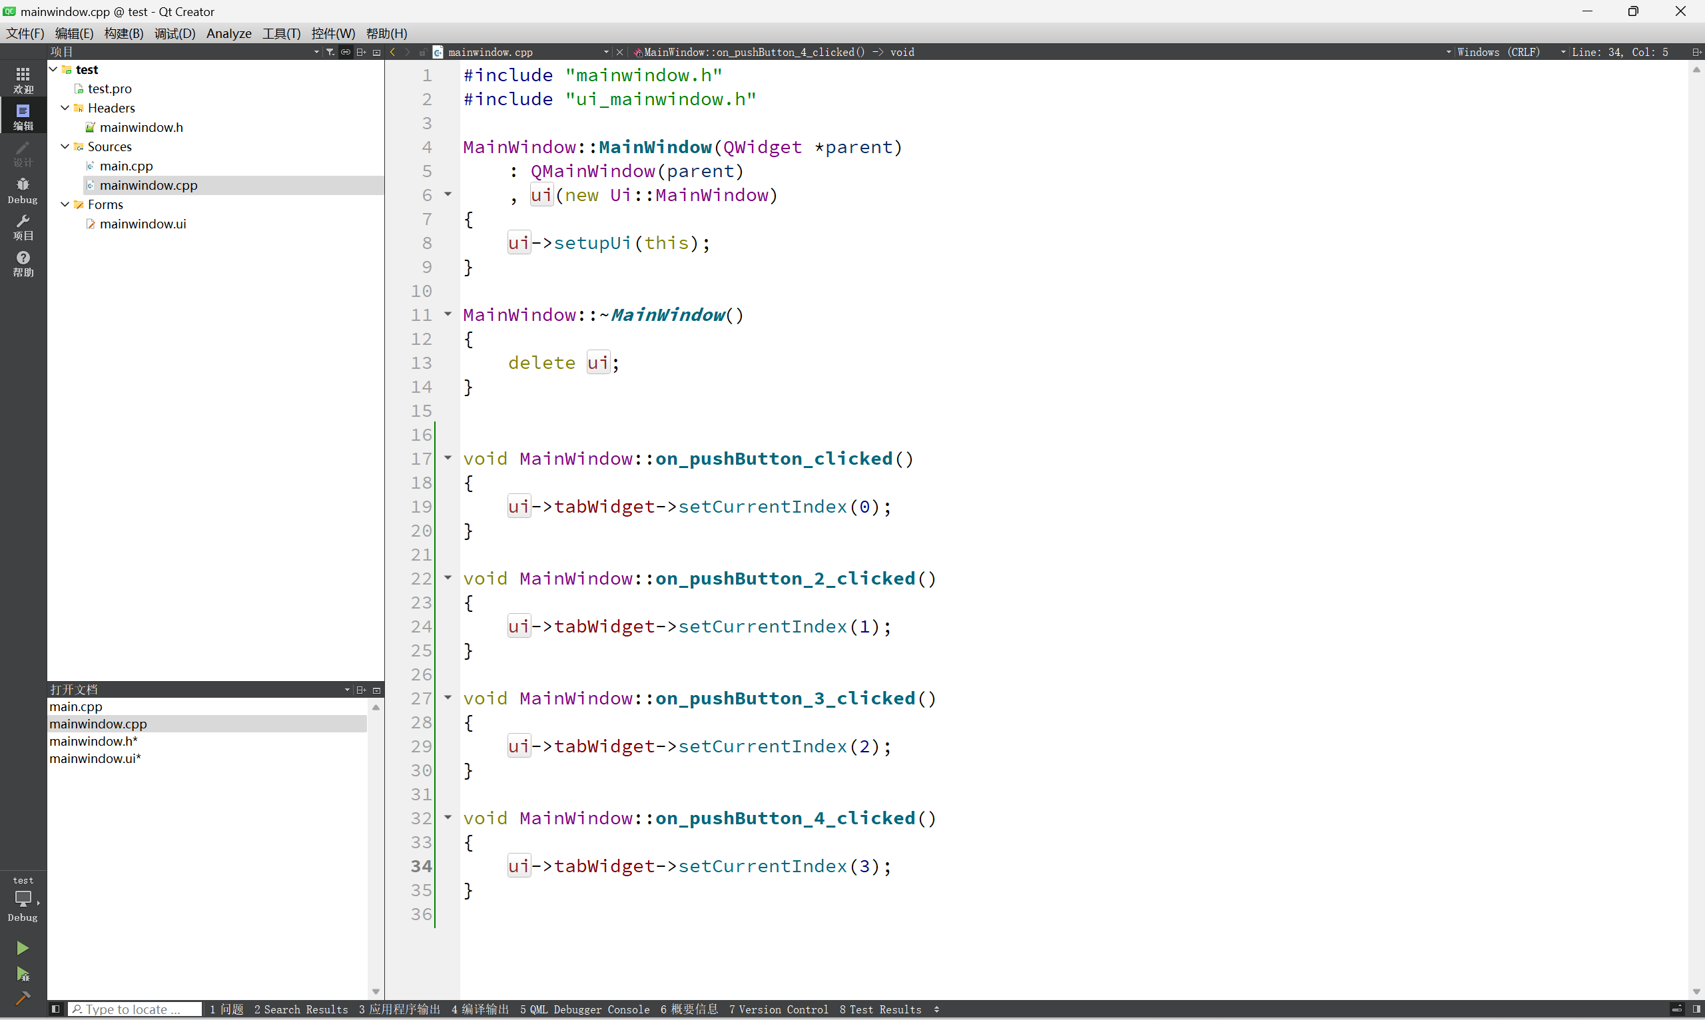Click the project tree filter icon
Screen dimensions: 1705x1020
tap(330, 51)
